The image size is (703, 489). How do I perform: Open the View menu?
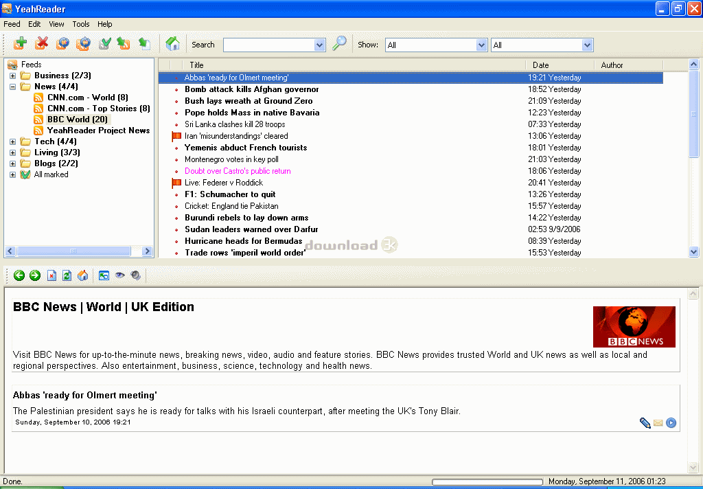(x=56, y=24)
